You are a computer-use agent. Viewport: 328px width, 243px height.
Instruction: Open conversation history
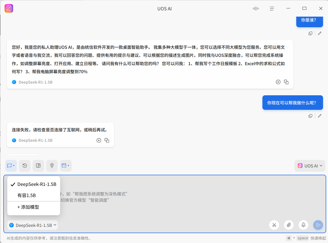point(25,166)
